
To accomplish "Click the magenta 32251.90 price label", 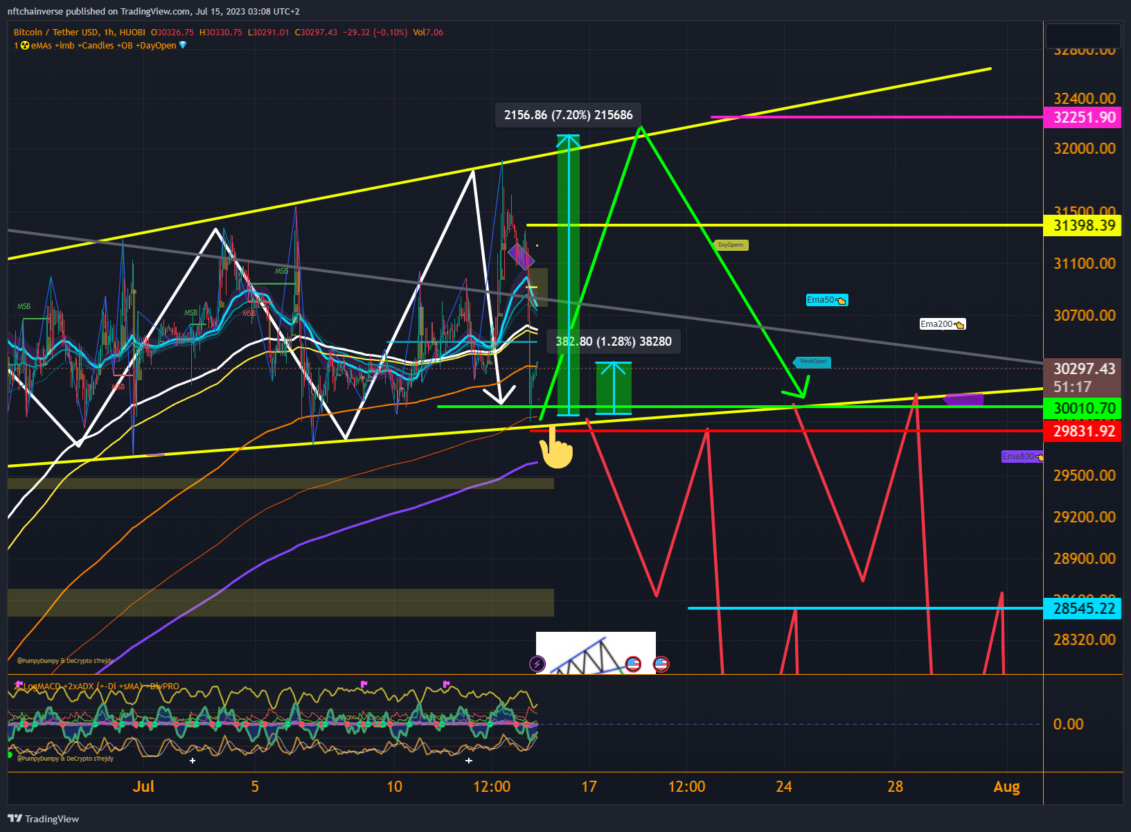I will [1084, 117].
